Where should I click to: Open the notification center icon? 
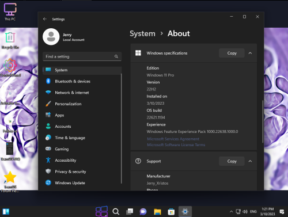pyautogui.click(x=282, y=212)
